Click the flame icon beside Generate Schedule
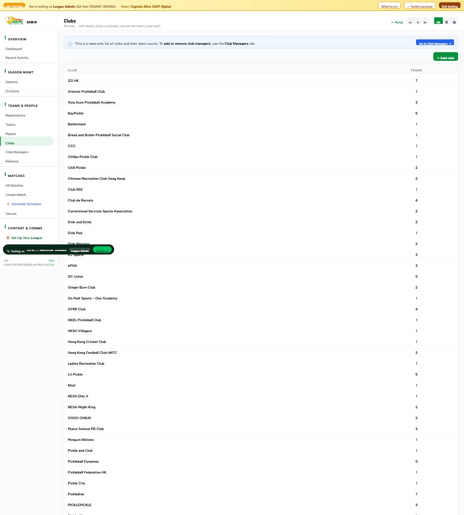464x515 pixels. click(8, 204)
